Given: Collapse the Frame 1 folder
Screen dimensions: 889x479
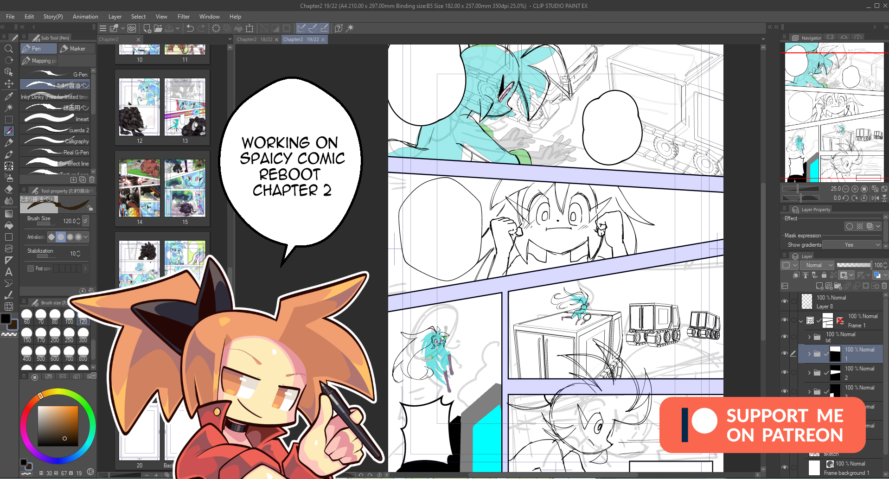Looking at the screenshot, I should coord(801,321).
